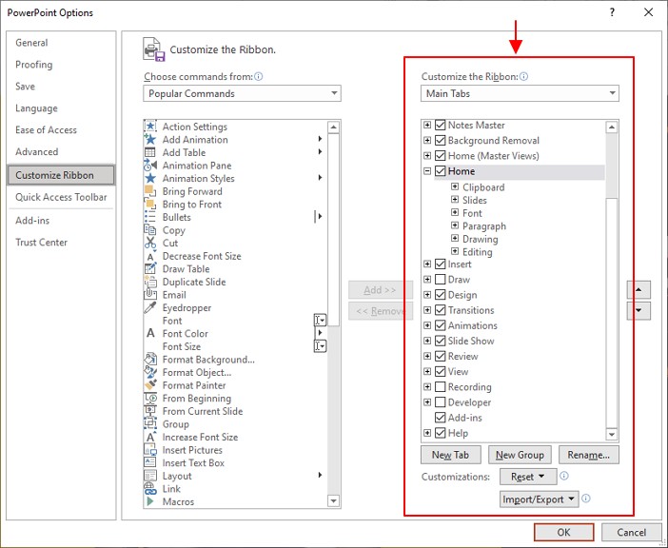
Task: Click the Animation Styles star icon
Action: (150, 178)
